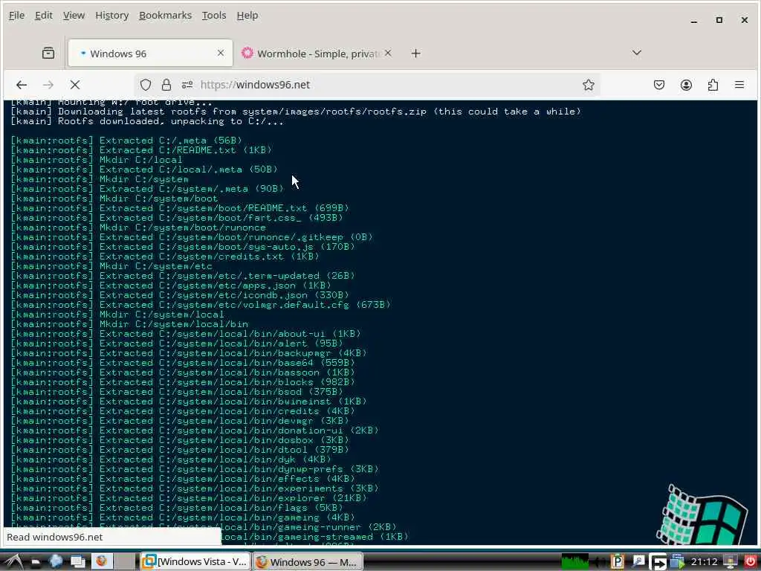Close the Windows 96 tab
Image resolution: width=761 pixels, height=571 pixels.
[221, 53]
